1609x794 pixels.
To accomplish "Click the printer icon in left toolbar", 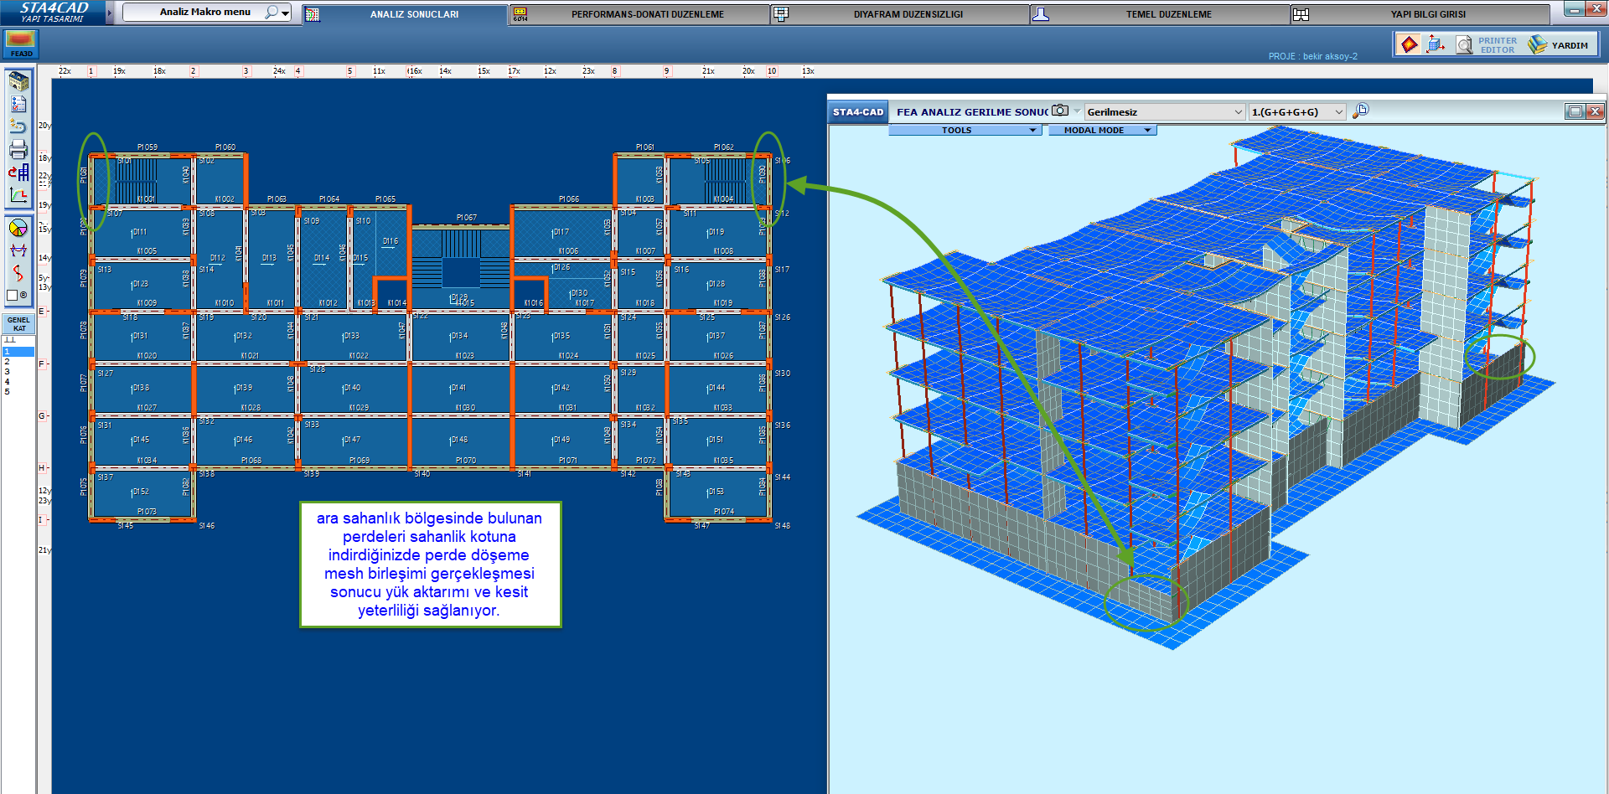I will coord(18,150).
